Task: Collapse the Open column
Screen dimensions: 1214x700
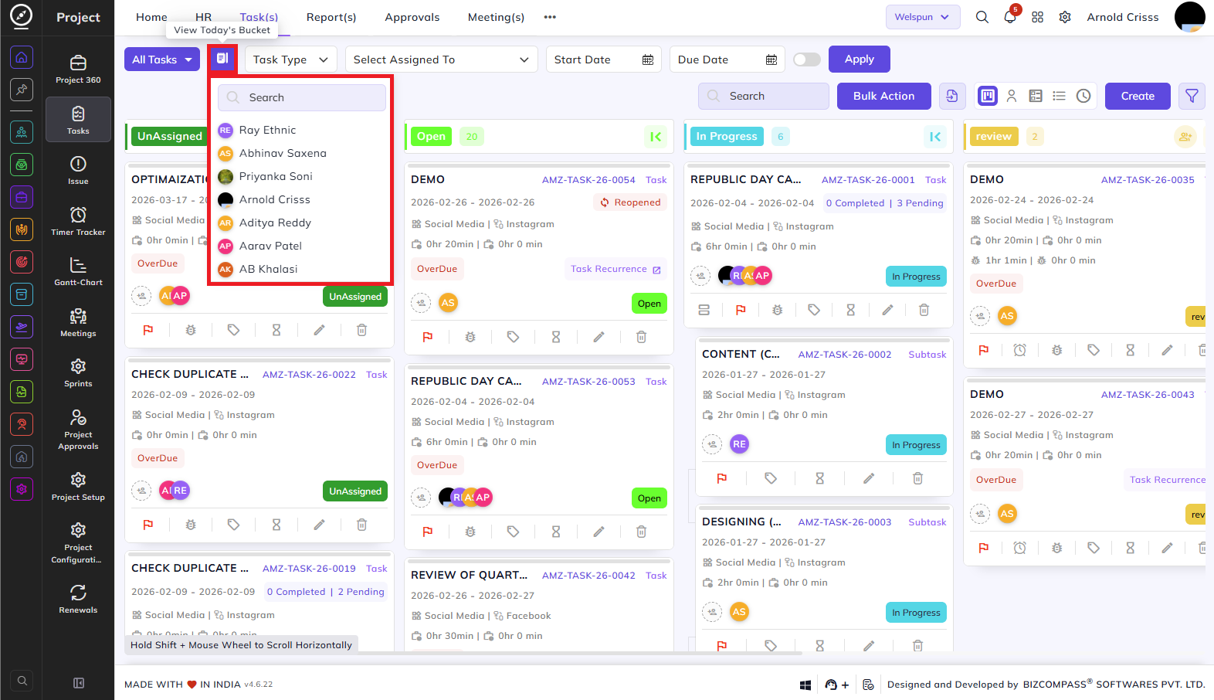Action: point(656,137)
